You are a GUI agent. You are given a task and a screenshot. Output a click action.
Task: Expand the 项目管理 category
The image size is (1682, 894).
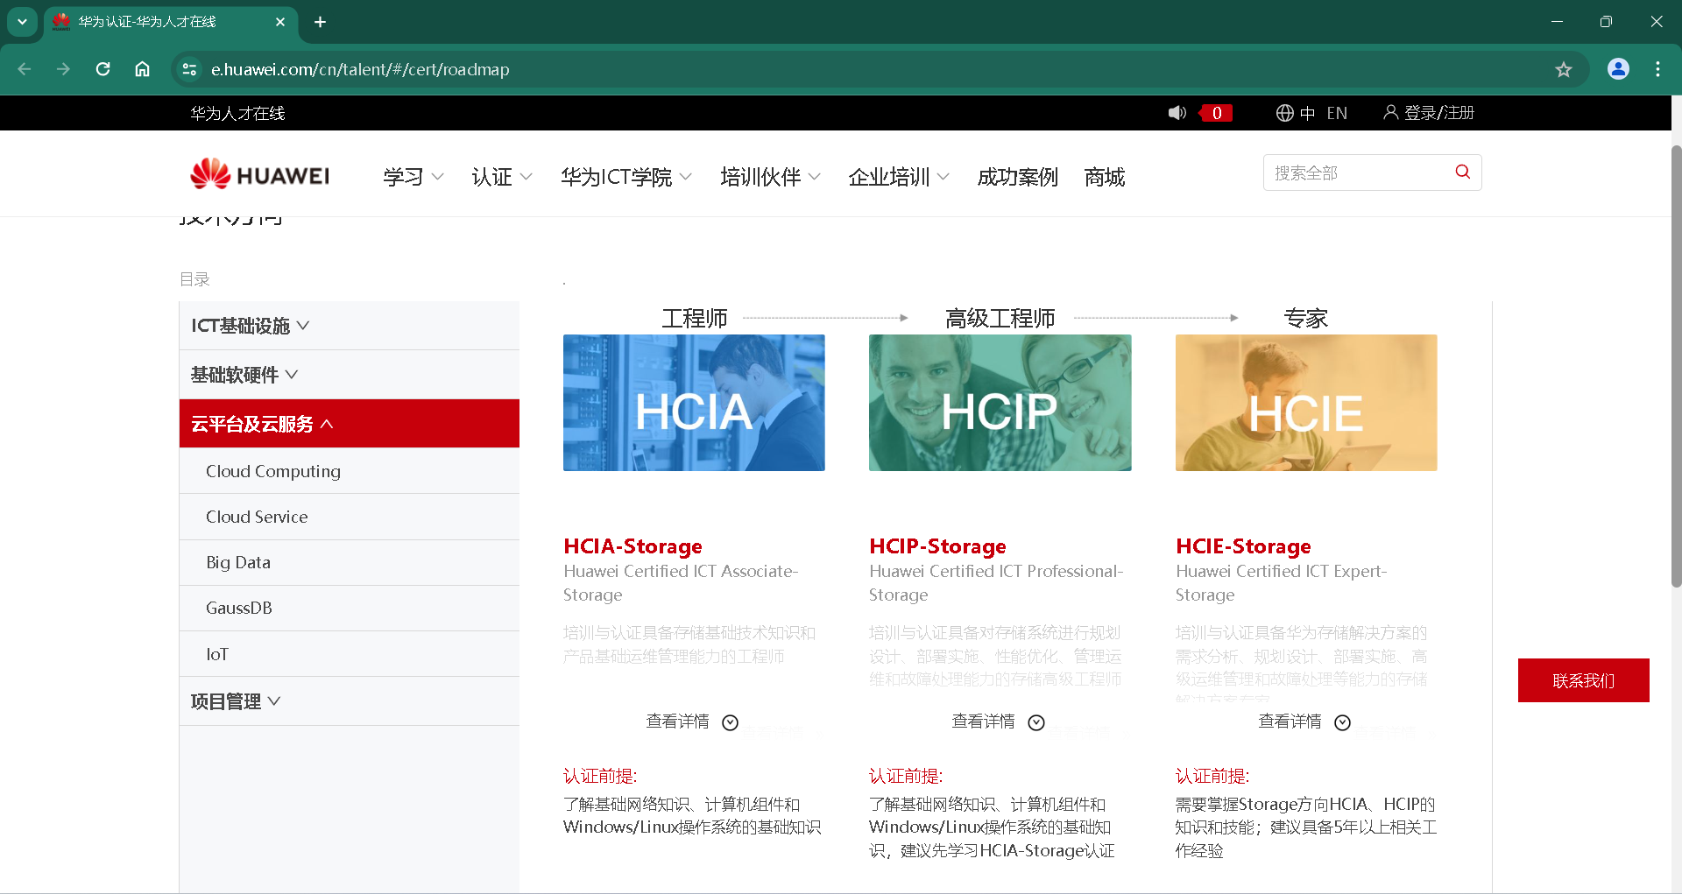click(350, 701)
